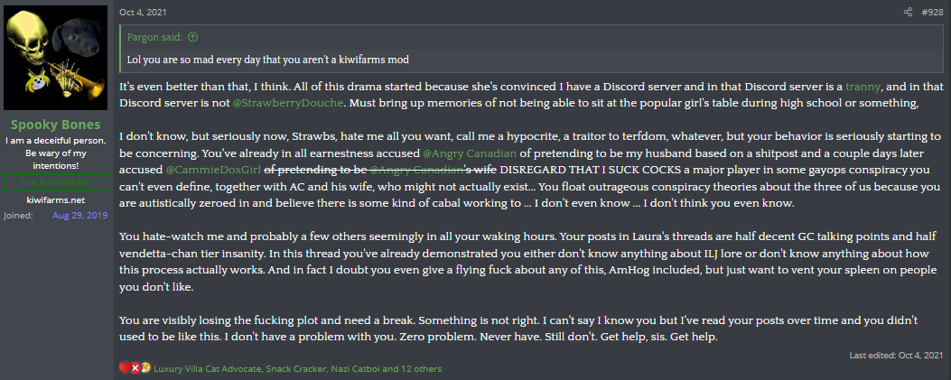Click @Angry Canadian mention after "earnestness accused"
The image size is (951, 380).
tap(470, 153)
